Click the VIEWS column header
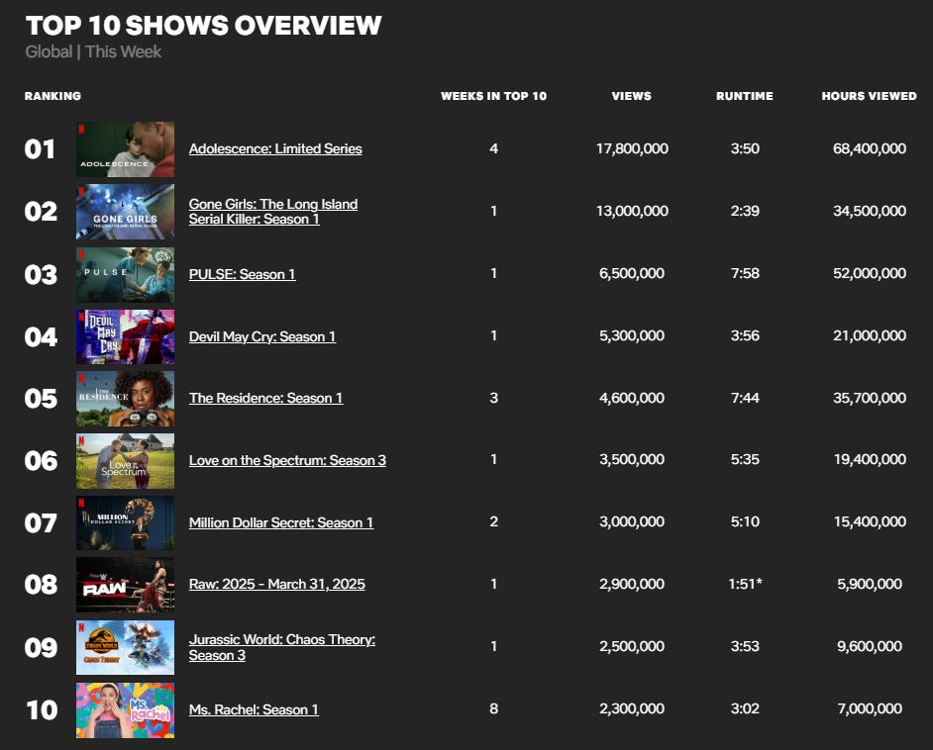933x750 pixels. click(631, 96)
